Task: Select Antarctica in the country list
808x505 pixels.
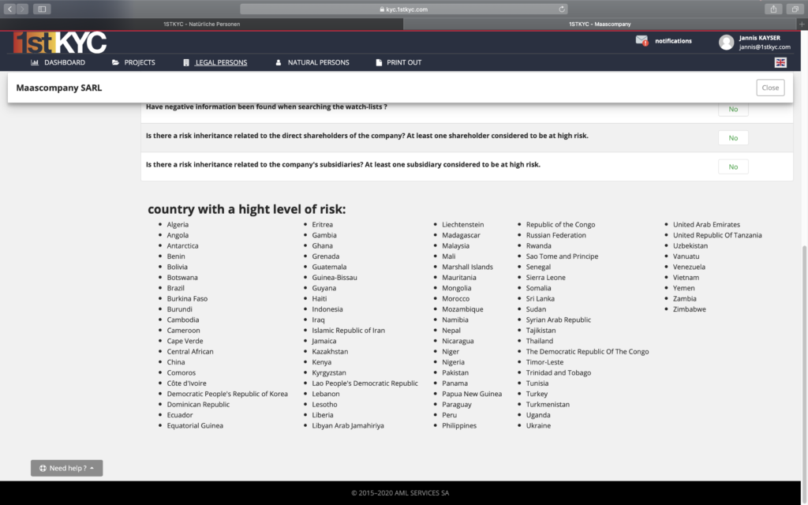Action: click(x=182, y=246)
